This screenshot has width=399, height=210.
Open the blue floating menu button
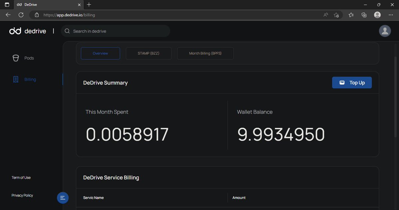coord(63,198)
